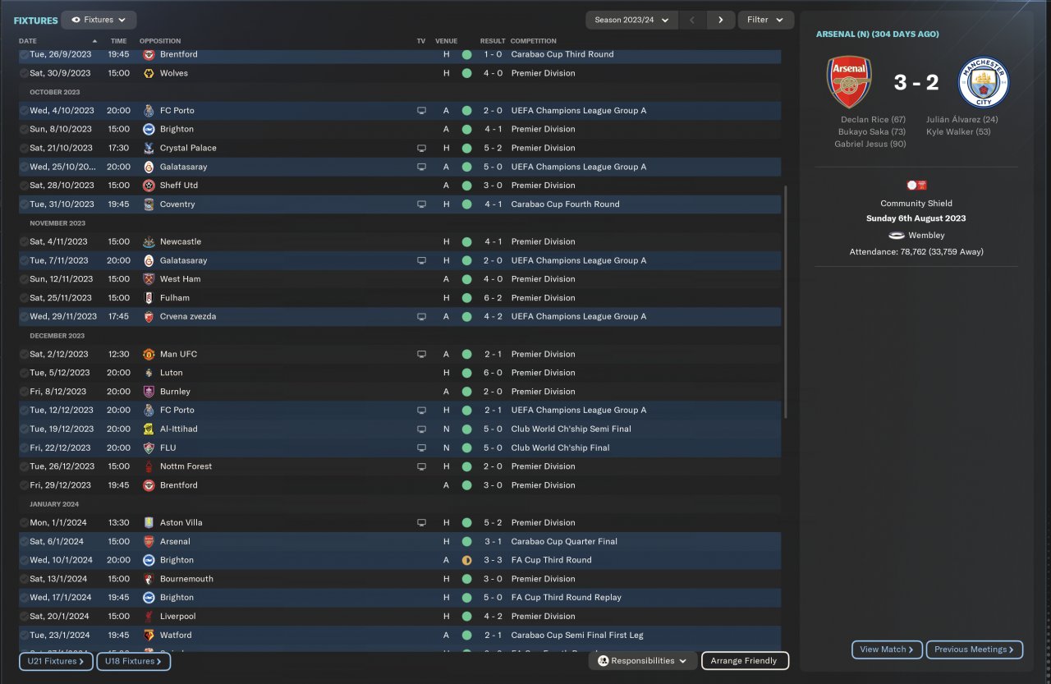Click the Community Shield competition icon

(x=916, y=186)
